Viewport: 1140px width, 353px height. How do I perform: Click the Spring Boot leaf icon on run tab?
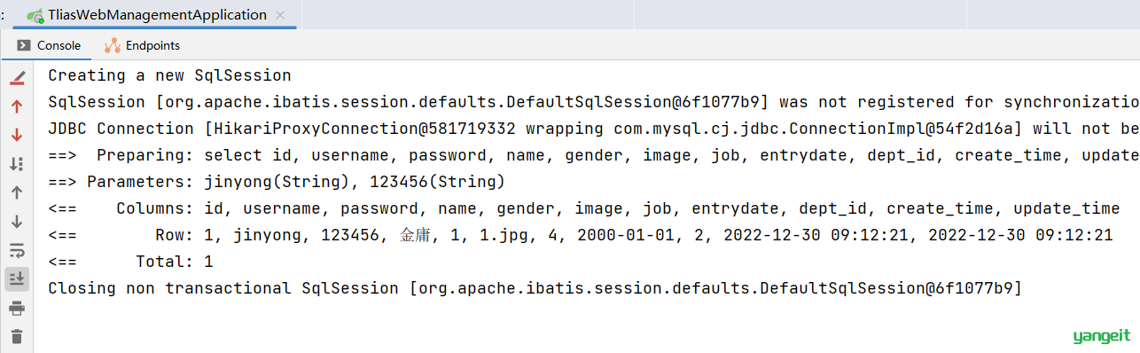(x=35, y=16)
